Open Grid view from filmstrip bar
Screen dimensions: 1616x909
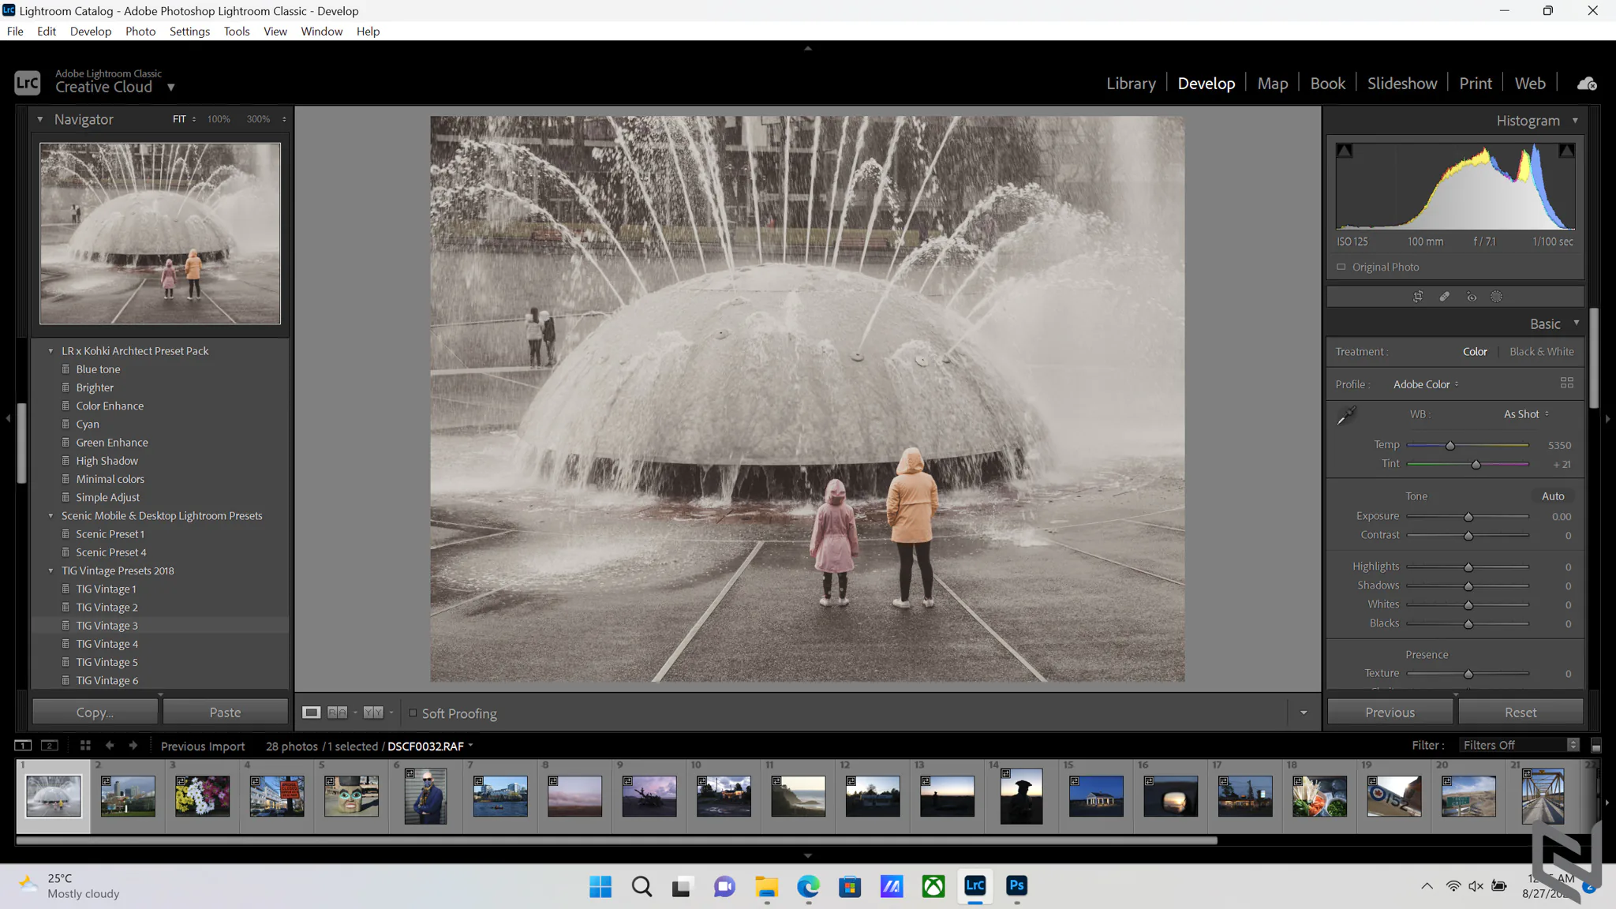click(x=85, y=746)
